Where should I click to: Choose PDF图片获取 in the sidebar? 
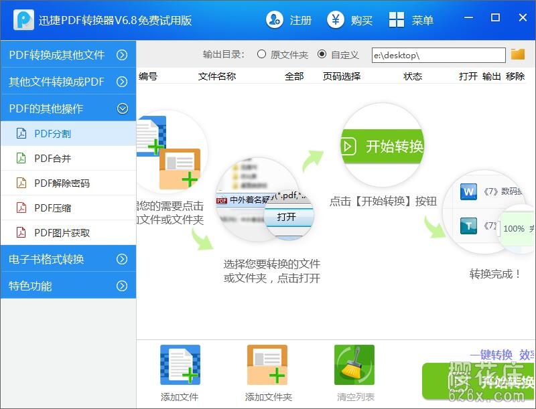click(68, 232)
